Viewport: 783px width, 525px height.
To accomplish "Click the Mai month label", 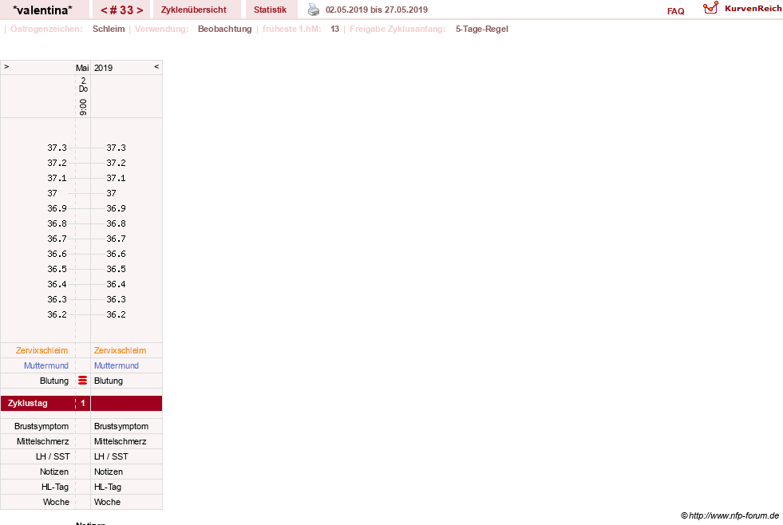I will tap(82, 68).
